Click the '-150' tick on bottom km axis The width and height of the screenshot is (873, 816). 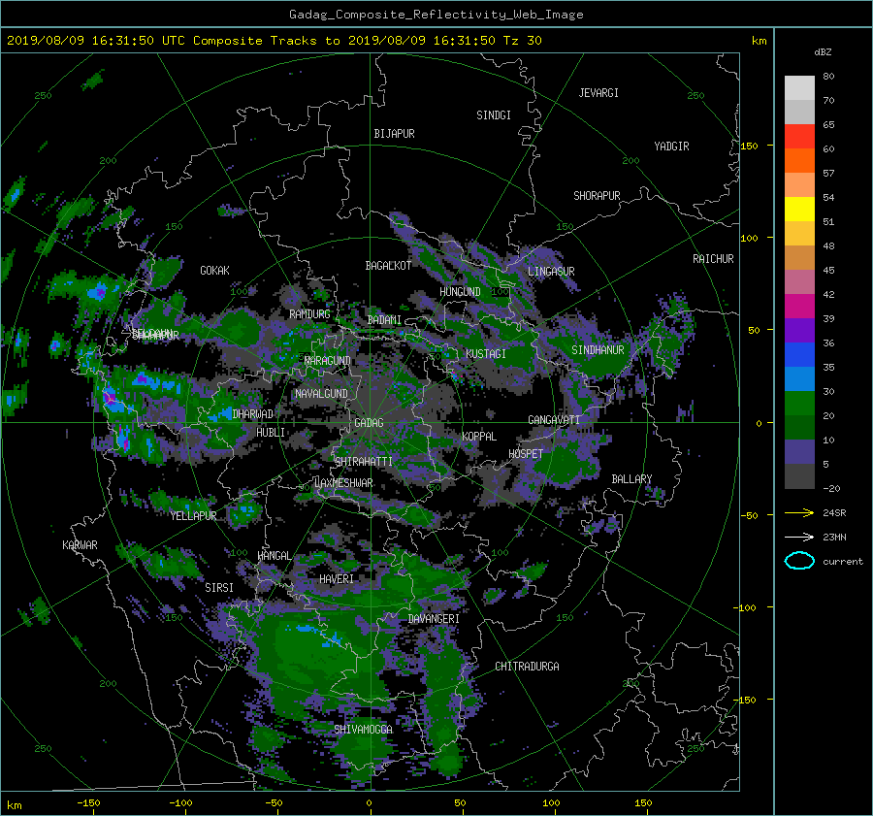88,803
